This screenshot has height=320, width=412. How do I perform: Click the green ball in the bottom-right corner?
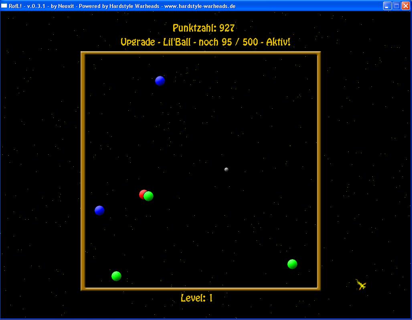click(x=292, y=264)
